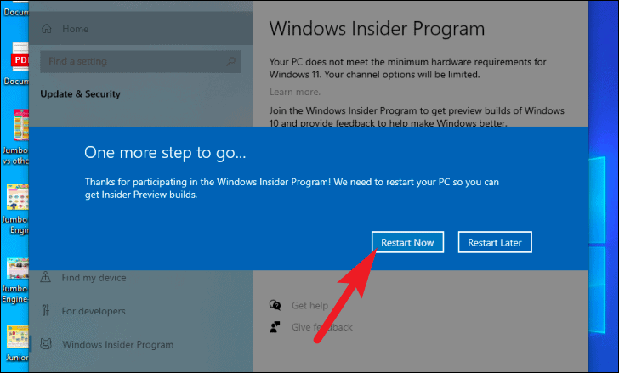Click the For developers tools icon

coord(46,311)
